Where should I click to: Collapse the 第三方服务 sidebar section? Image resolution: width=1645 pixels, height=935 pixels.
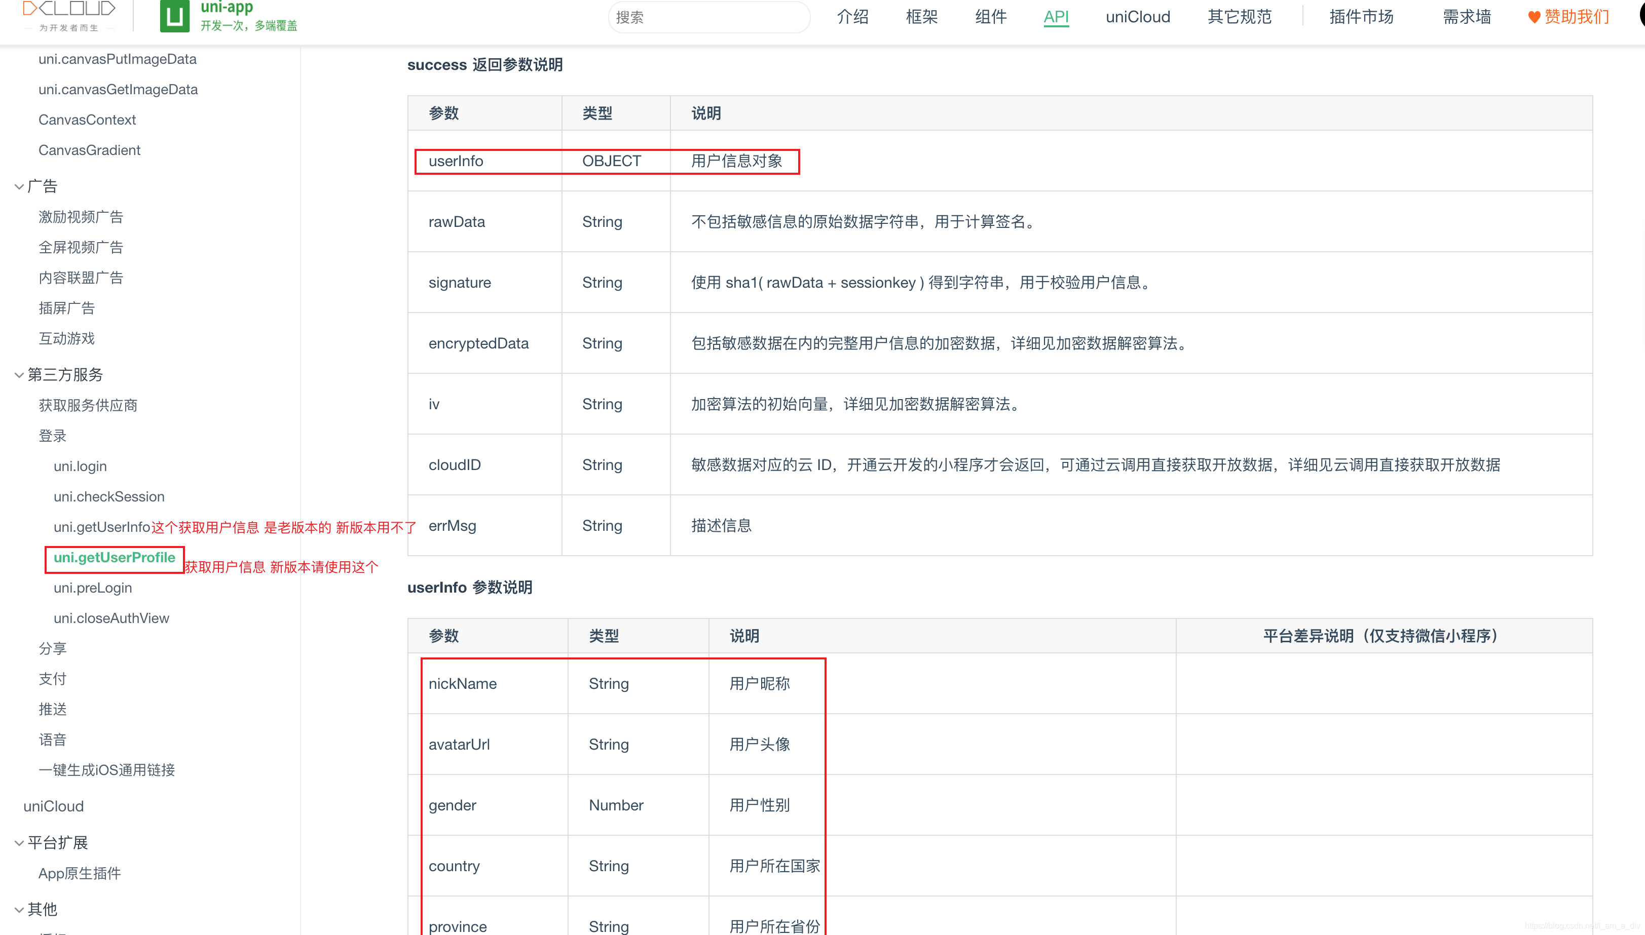[x=64, y=375]
